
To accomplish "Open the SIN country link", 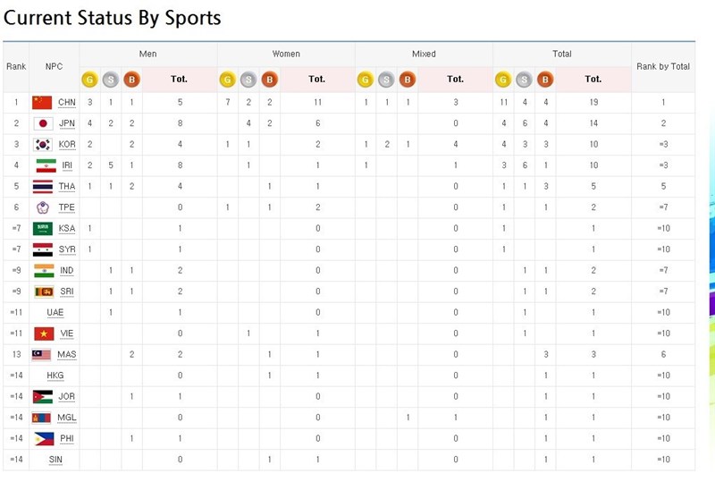I will (x=55, y=460).
